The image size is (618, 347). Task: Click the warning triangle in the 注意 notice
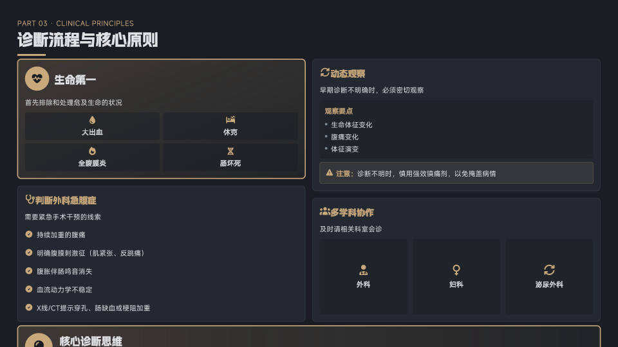click(330, 173)
